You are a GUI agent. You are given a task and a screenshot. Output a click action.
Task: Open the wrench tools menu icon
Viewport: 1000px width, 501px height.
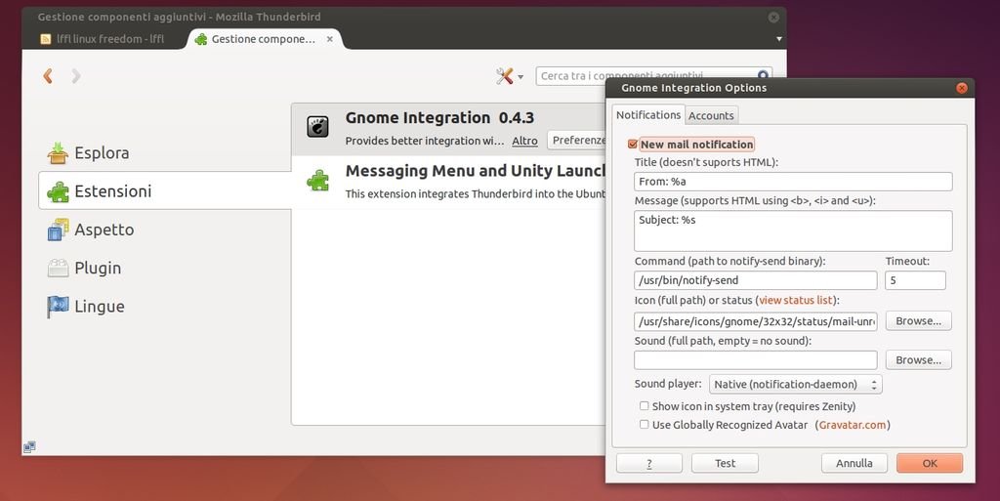point(505,76)
